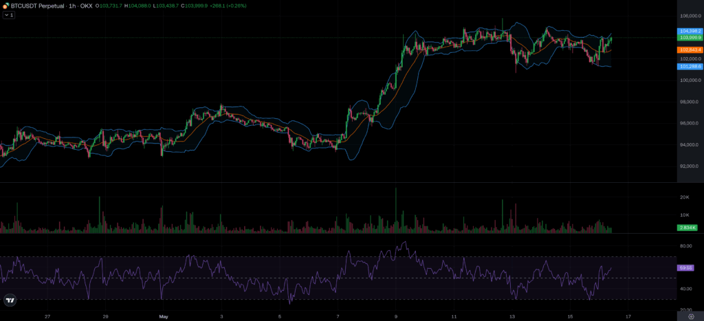Open chart settings gear in bottom-right corner
704x321 pixels.
691,317
